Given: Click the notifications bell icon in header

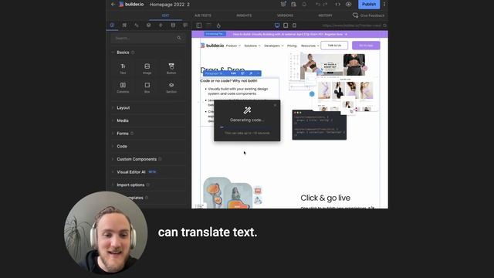Looking at the screenshot, I should click(304, 5).
